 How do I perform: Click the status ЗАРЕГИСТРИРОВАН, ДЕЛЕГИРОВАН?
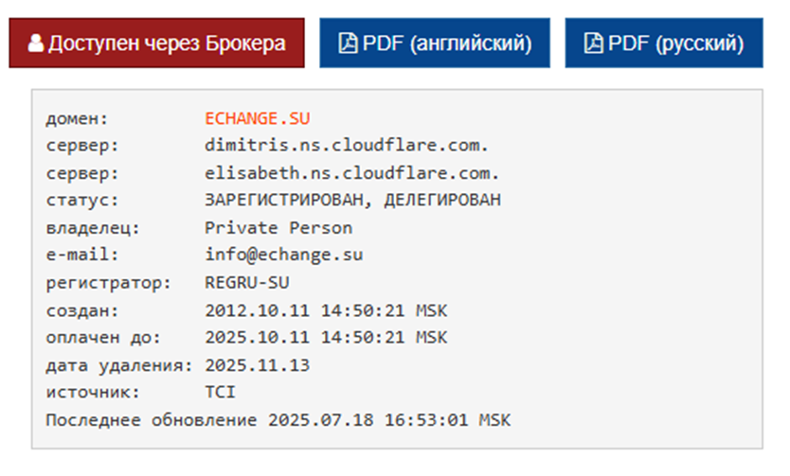352,201
